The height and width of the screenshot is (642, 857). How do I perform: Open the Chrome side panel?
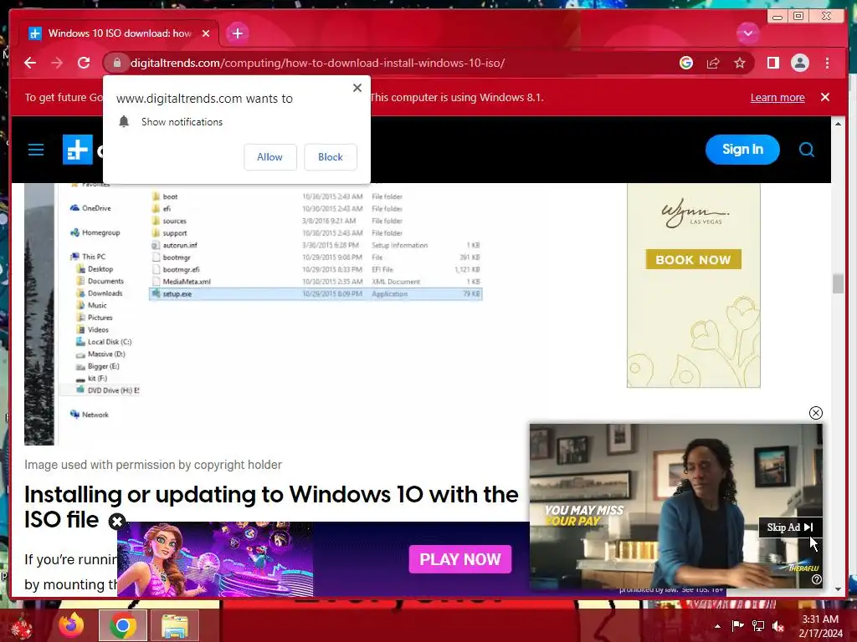(x=772, y=63)
